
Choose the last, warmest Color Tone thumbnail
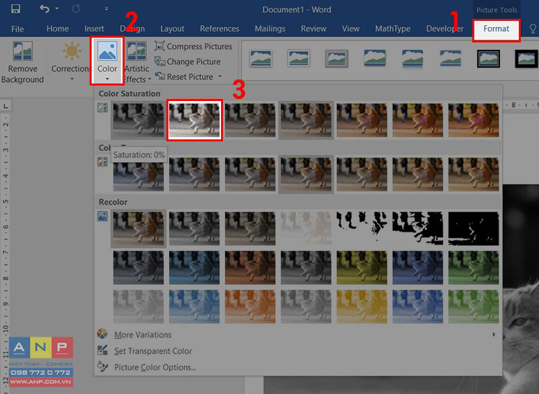click(474, 174)
